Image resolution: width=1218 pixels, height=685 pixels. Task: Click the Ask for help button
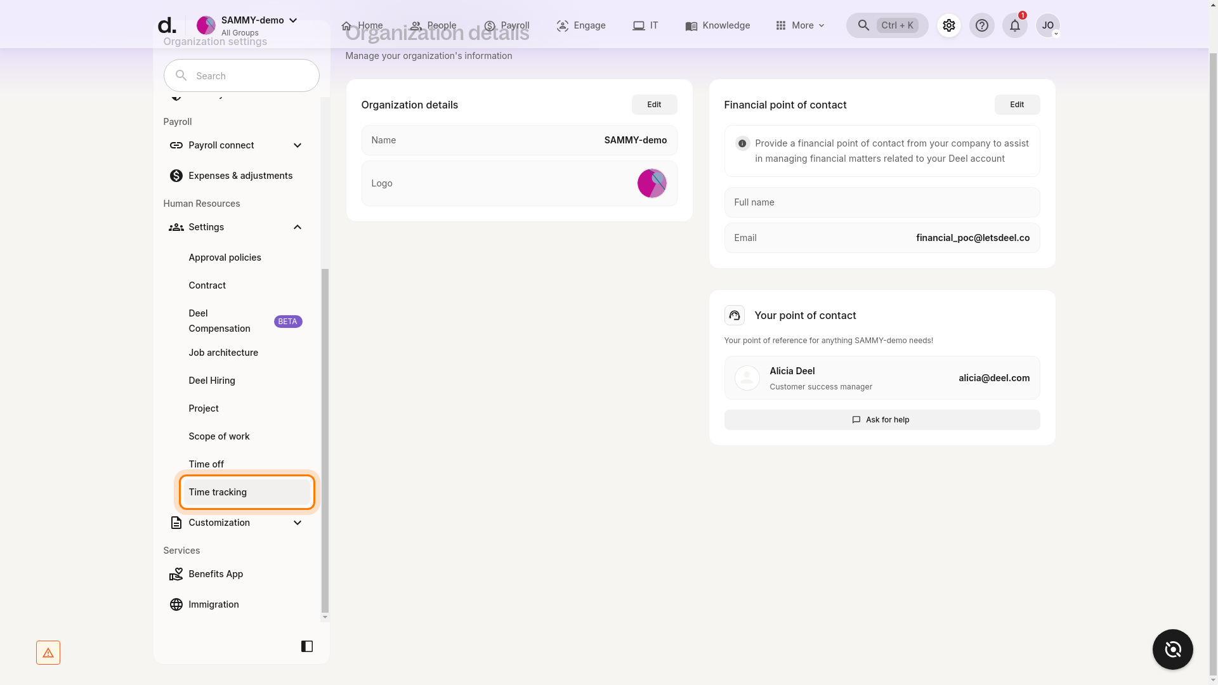[x=882, y=420]
